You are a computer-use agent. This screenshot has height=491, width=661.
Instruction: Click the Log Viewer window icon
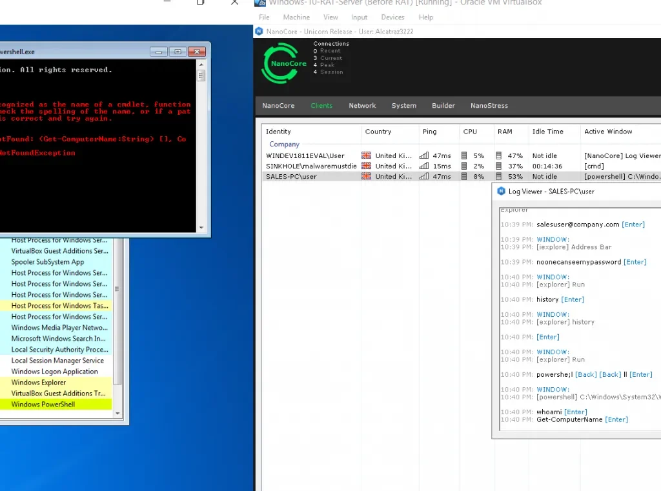tap(501, 192)
